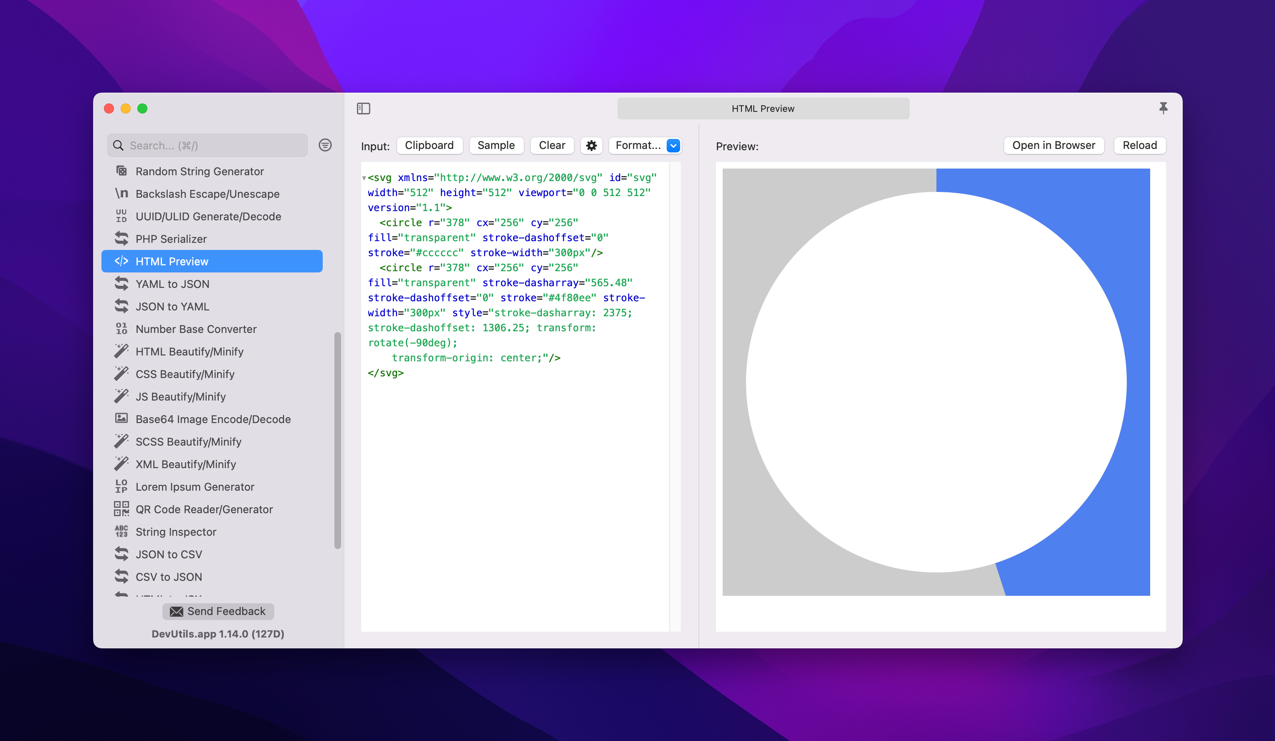The height and width of the screenshot is (741, 1275).
Task: Click the String Inspector icon
Action: (121, 532)
